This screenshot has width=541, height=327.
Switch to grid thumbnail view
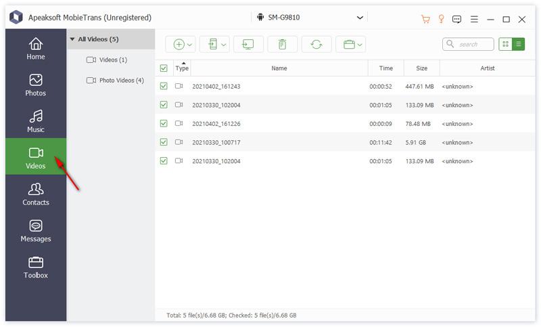coord(505,44)
